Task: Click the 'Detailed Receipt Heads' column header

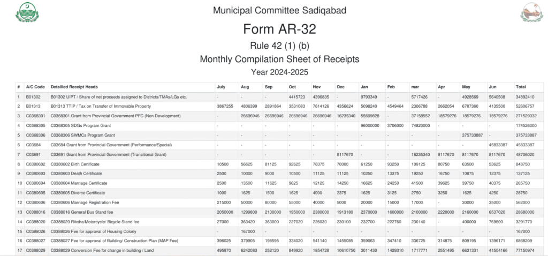Action: (74, 87)
